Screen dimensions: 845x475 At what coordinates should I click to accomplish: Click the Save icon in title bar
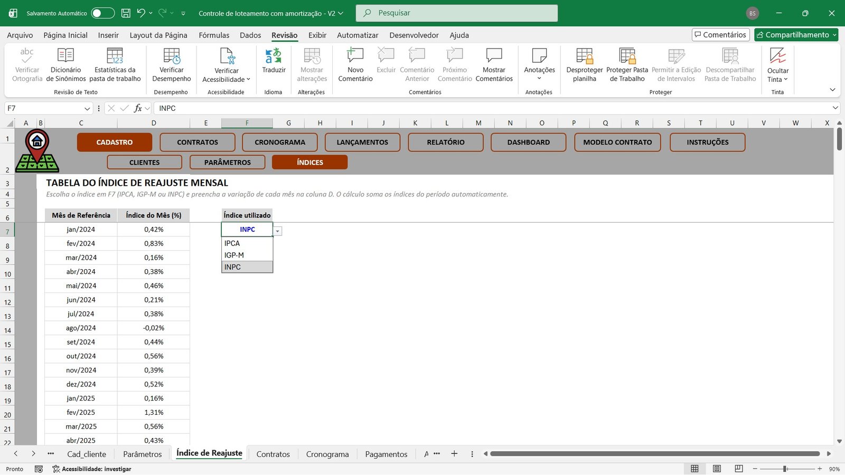tap(126, 13)
